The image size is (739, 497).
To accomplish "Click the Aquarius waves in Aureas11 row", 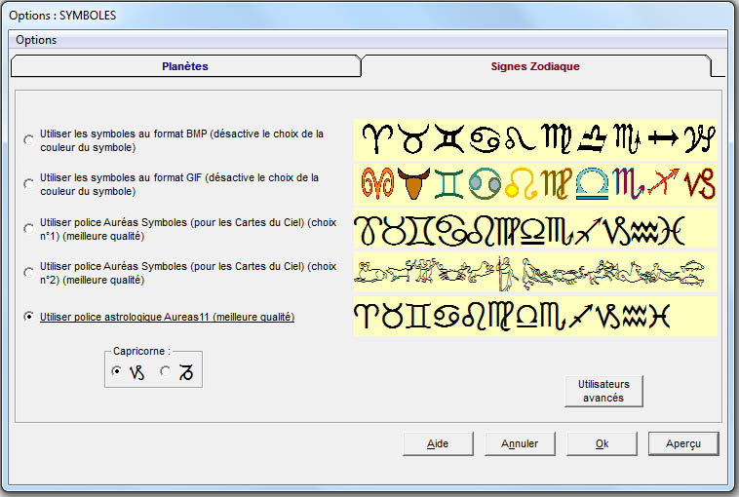I will point(635,316).
